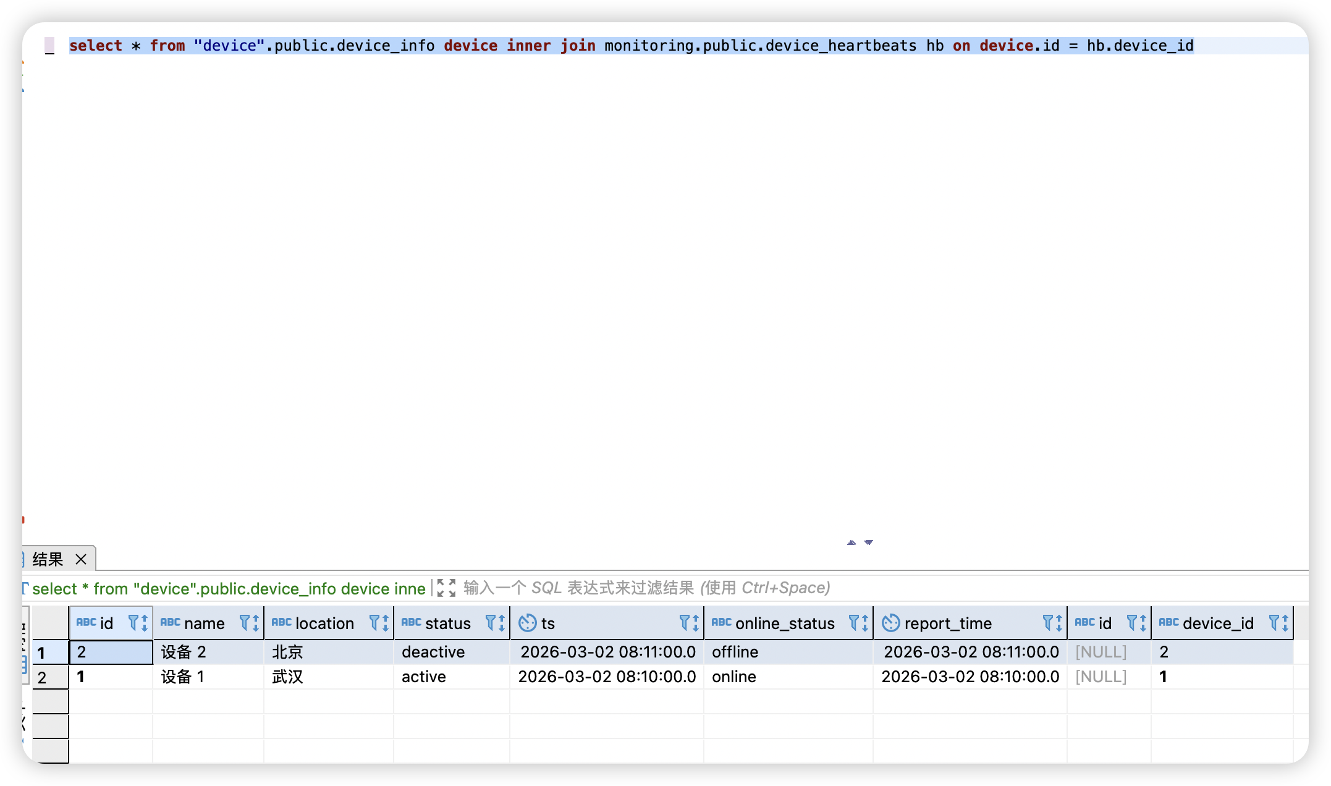Open filter icon on device_id column
This screenshot has height=786, width=1331.
pos(1274,623)
